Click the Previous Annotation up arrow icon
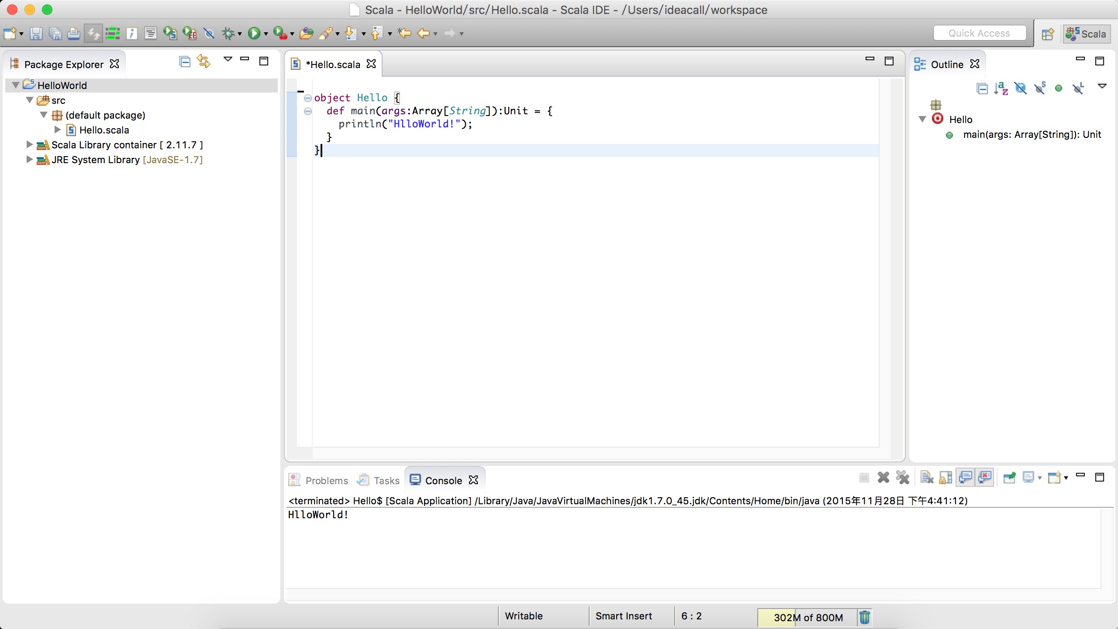The image size is (1118, 629). (x=376, y=34)
